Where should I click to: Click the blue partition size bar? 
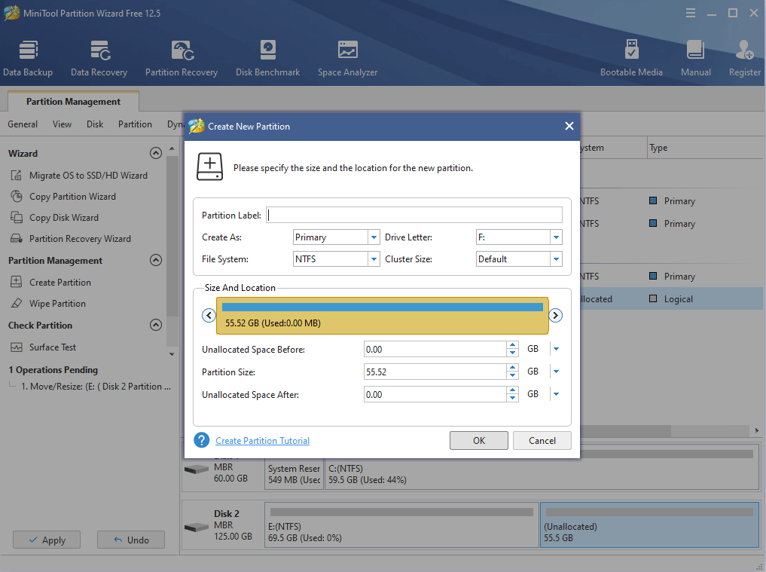[383, 307]
